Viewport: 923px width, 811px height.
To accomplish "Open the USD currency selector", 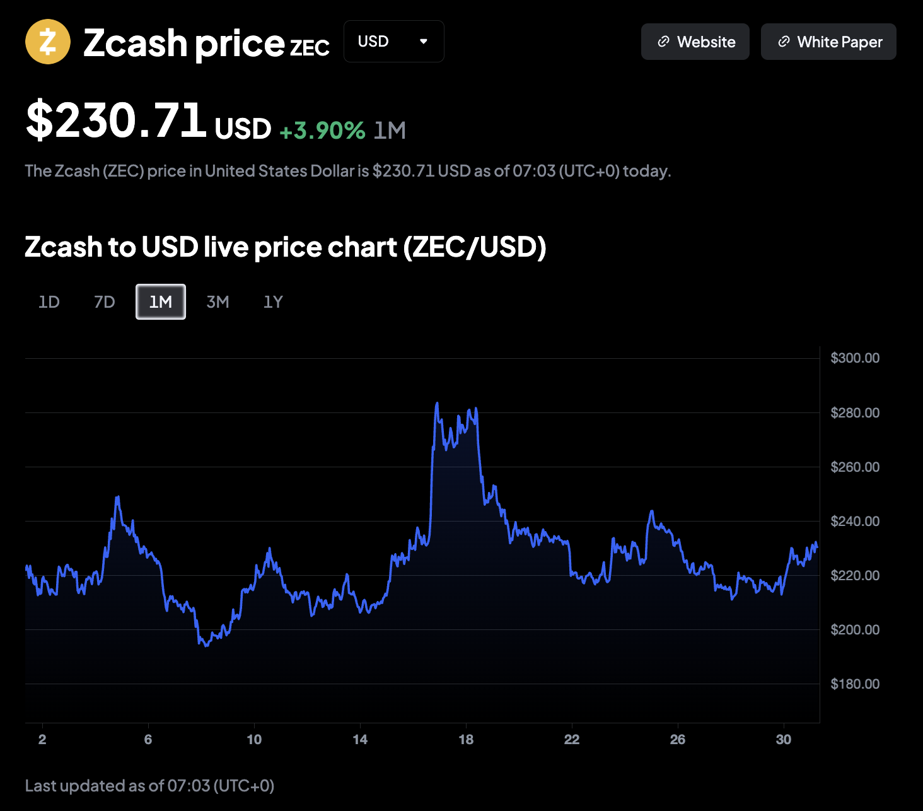I will (x=393, y=42).
